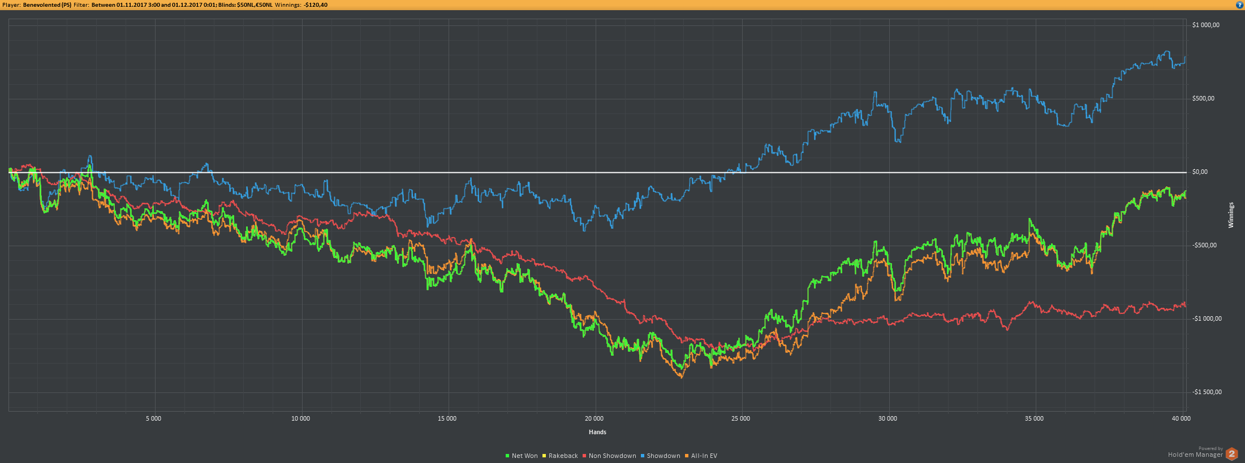The image size is (1245, 463).
Task: Click the "Hands" x-axis title
Action: tap(597, 432)
